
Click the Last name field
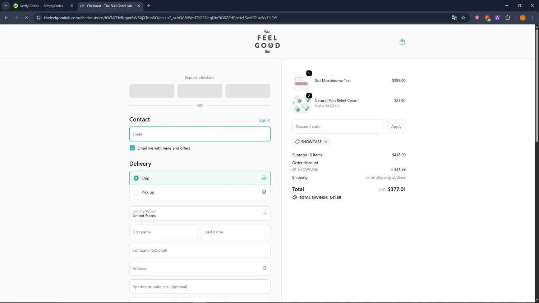pyautogui.click(x=236, y=232)
